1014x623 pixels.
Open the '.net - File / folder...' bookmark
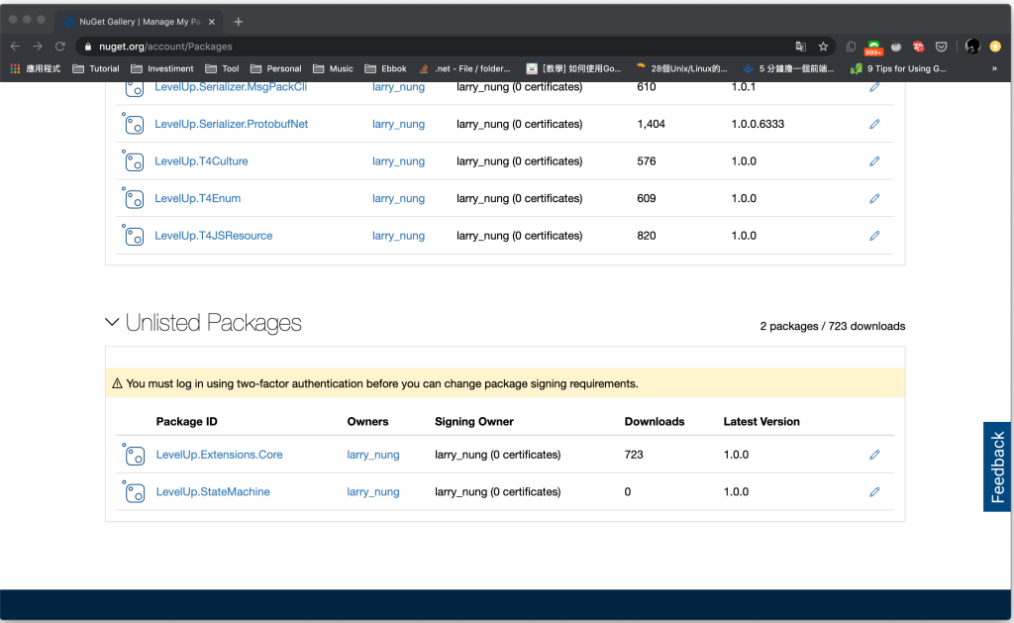point(465,68)
